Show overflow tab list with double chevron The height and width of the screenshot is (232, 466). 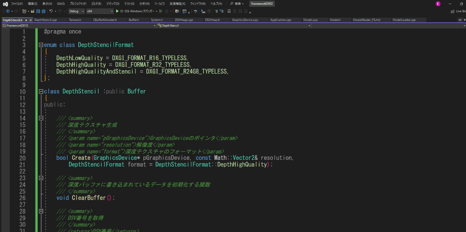[460, 20]
